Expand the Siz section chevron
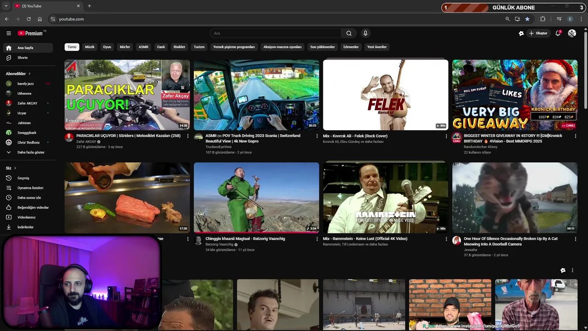This screenshot has width=588, height=331. pos(15,168)
